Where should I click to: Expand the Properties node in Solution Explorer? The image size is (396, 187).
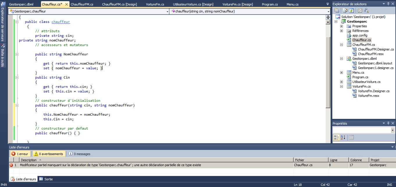(x=341, y=26)
